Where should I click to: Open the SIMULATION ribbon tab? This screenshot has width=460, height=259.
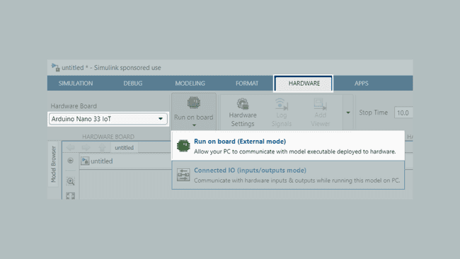(76, 84)
